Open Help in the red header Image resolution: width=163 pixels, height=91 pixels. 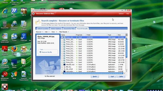coord(128,14)
